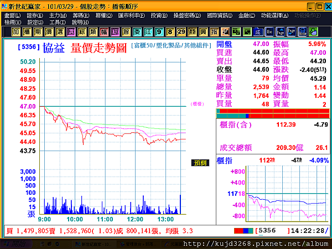Click the Home toolbar icon

(302, 32)
